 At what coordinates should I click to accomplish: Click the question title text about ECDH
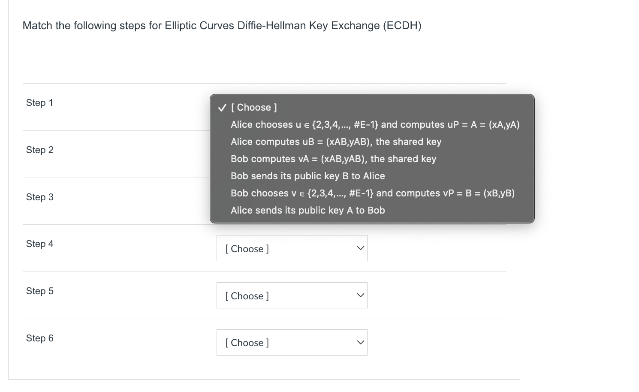pos(222,25)
